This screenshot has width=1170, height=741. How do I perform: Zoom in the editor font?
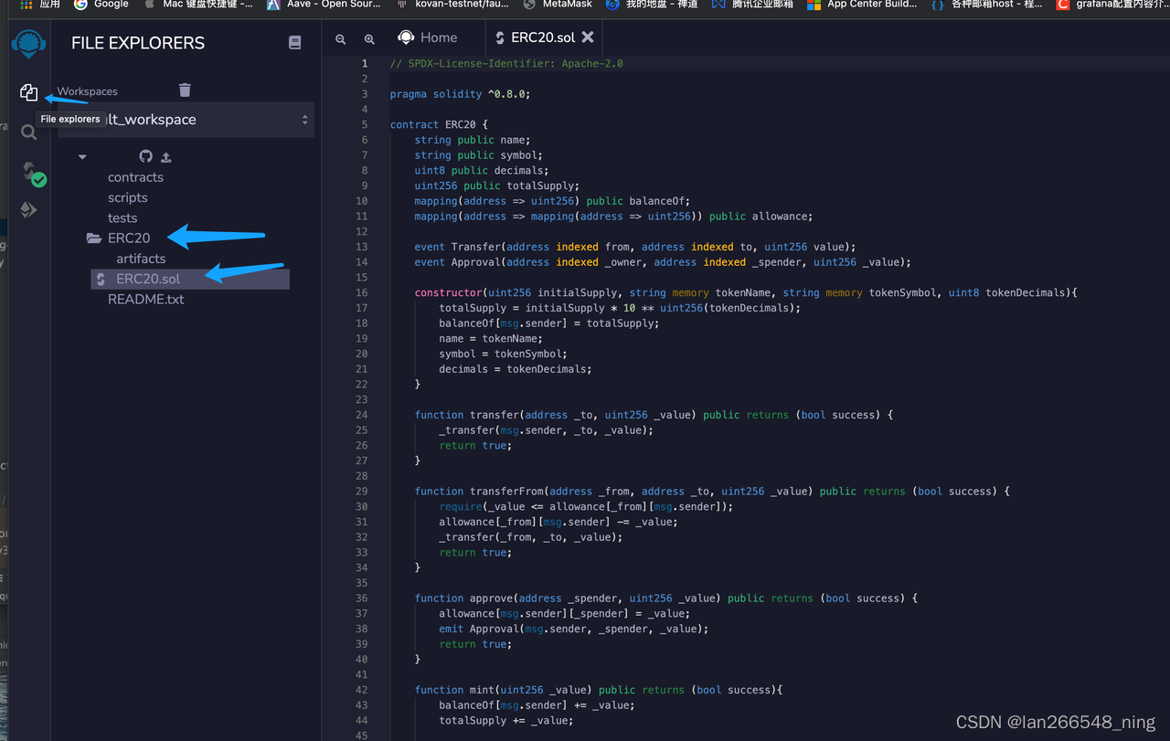(x=369, y=39)
